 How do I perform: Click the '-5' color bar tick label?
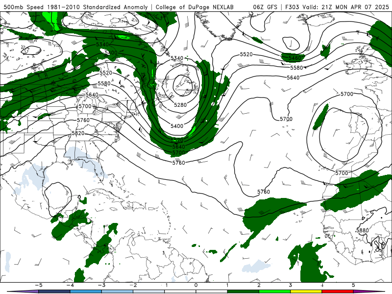click(39, 285)
